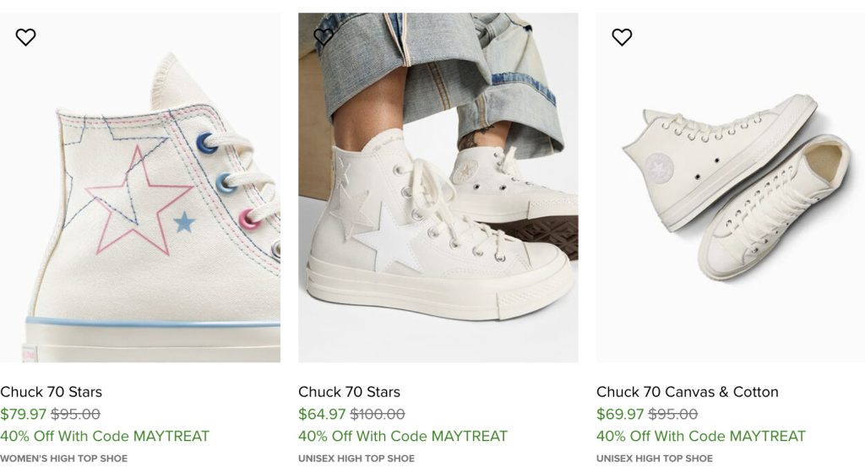Click the $79.97 sale price
865x473 pixels.
tap(24, 414)
